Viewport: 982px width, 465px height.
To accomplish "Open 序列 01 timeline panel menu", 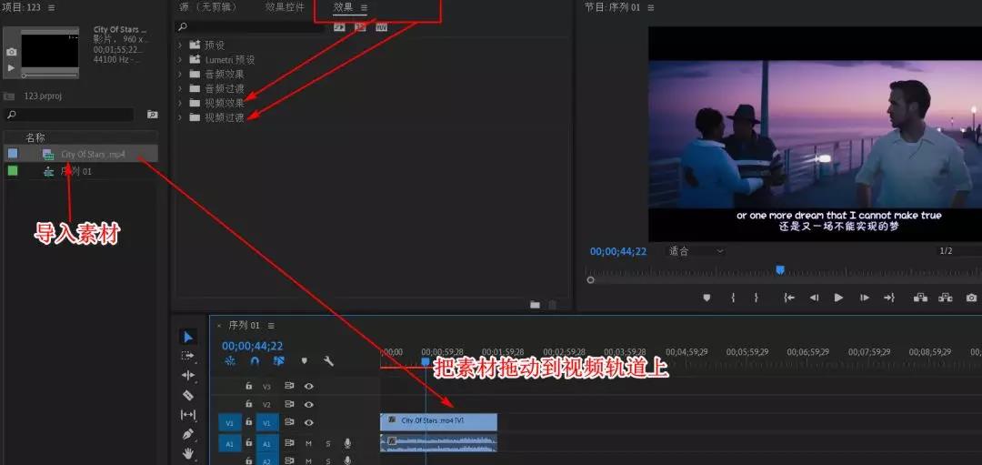I will tap(271, 325).
